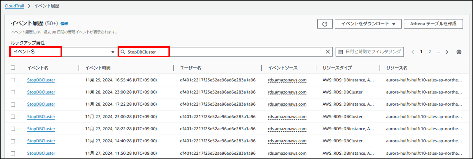The height and width of the screenshot is (159, 473).
Task: Check the event at 11月 27, 18:22:28
Action: 13,129
